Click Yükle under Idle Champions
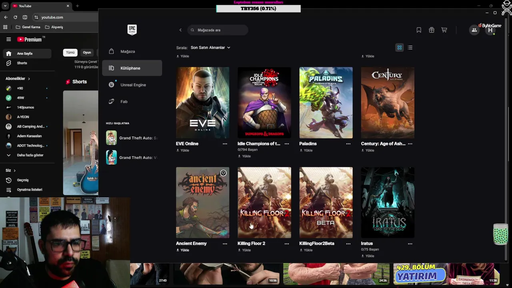Screen dimensions: 512x288 (244, 156)
